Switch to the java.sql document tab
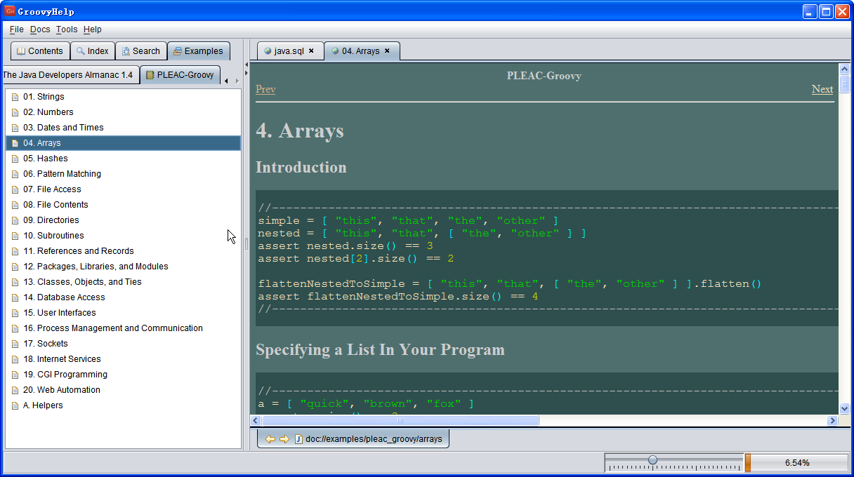 click(x=289, y=51)
